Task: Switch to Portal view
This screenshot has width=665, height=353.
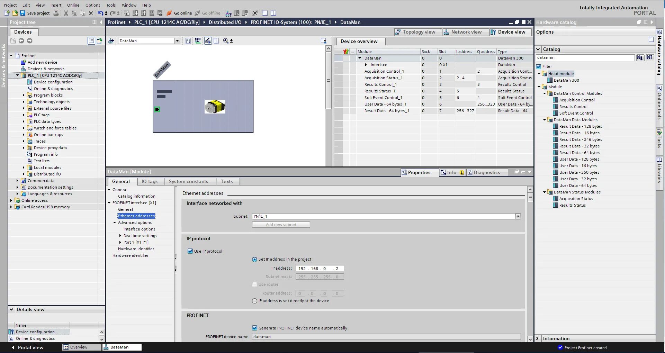Action: pos(27,347)
